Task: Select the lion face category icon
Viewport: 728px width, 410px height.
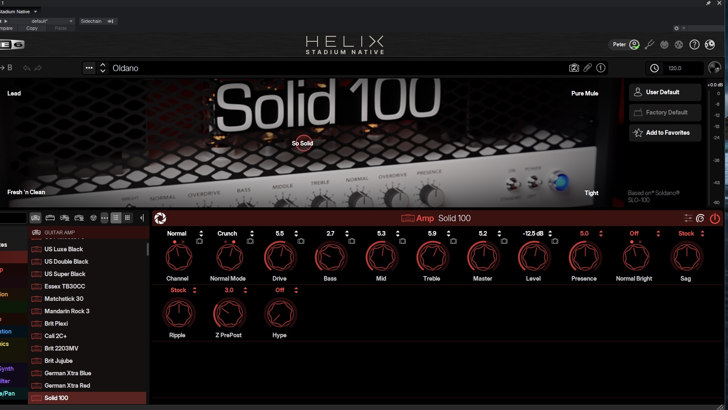Action: click(93, 218)
